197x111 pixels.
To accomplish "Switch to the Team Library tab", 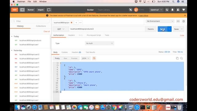I will [104, 10].
